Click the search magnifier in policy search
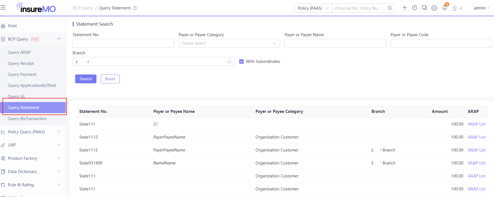Screen dimensions: 494x197 pyautogui.click(x=390, y=8)
